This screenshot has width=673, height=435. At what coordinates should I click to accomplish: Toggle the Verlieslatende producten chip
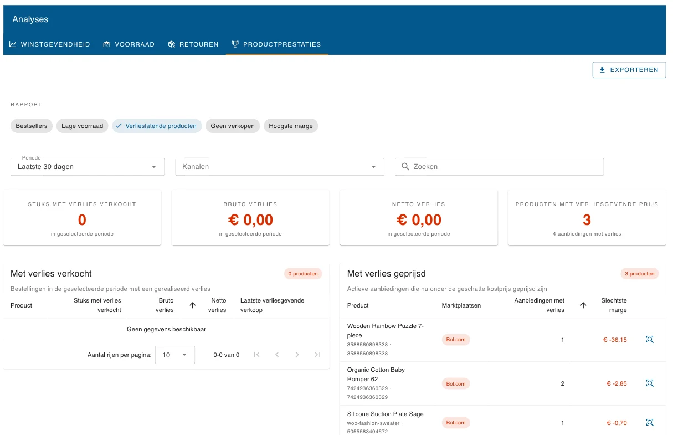pos(157,126)
